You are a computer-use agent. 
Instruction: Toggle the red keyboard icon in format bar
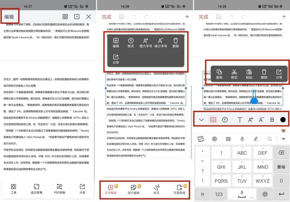(213, 120)
